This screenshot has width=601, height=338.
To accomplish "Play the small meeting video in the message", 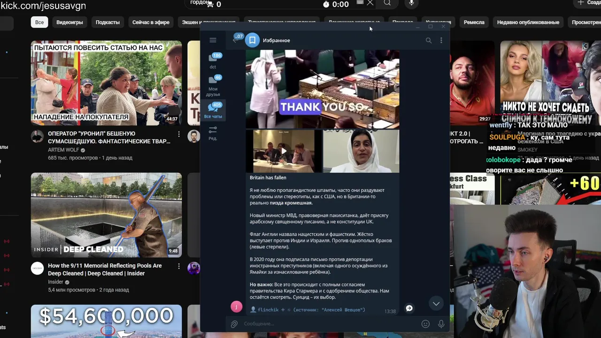I will [x=284, y=151].
